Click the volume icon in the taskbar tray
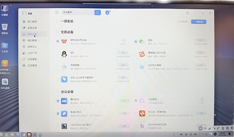This screenshot has height=137, width=234. click(x=182, y=134)
